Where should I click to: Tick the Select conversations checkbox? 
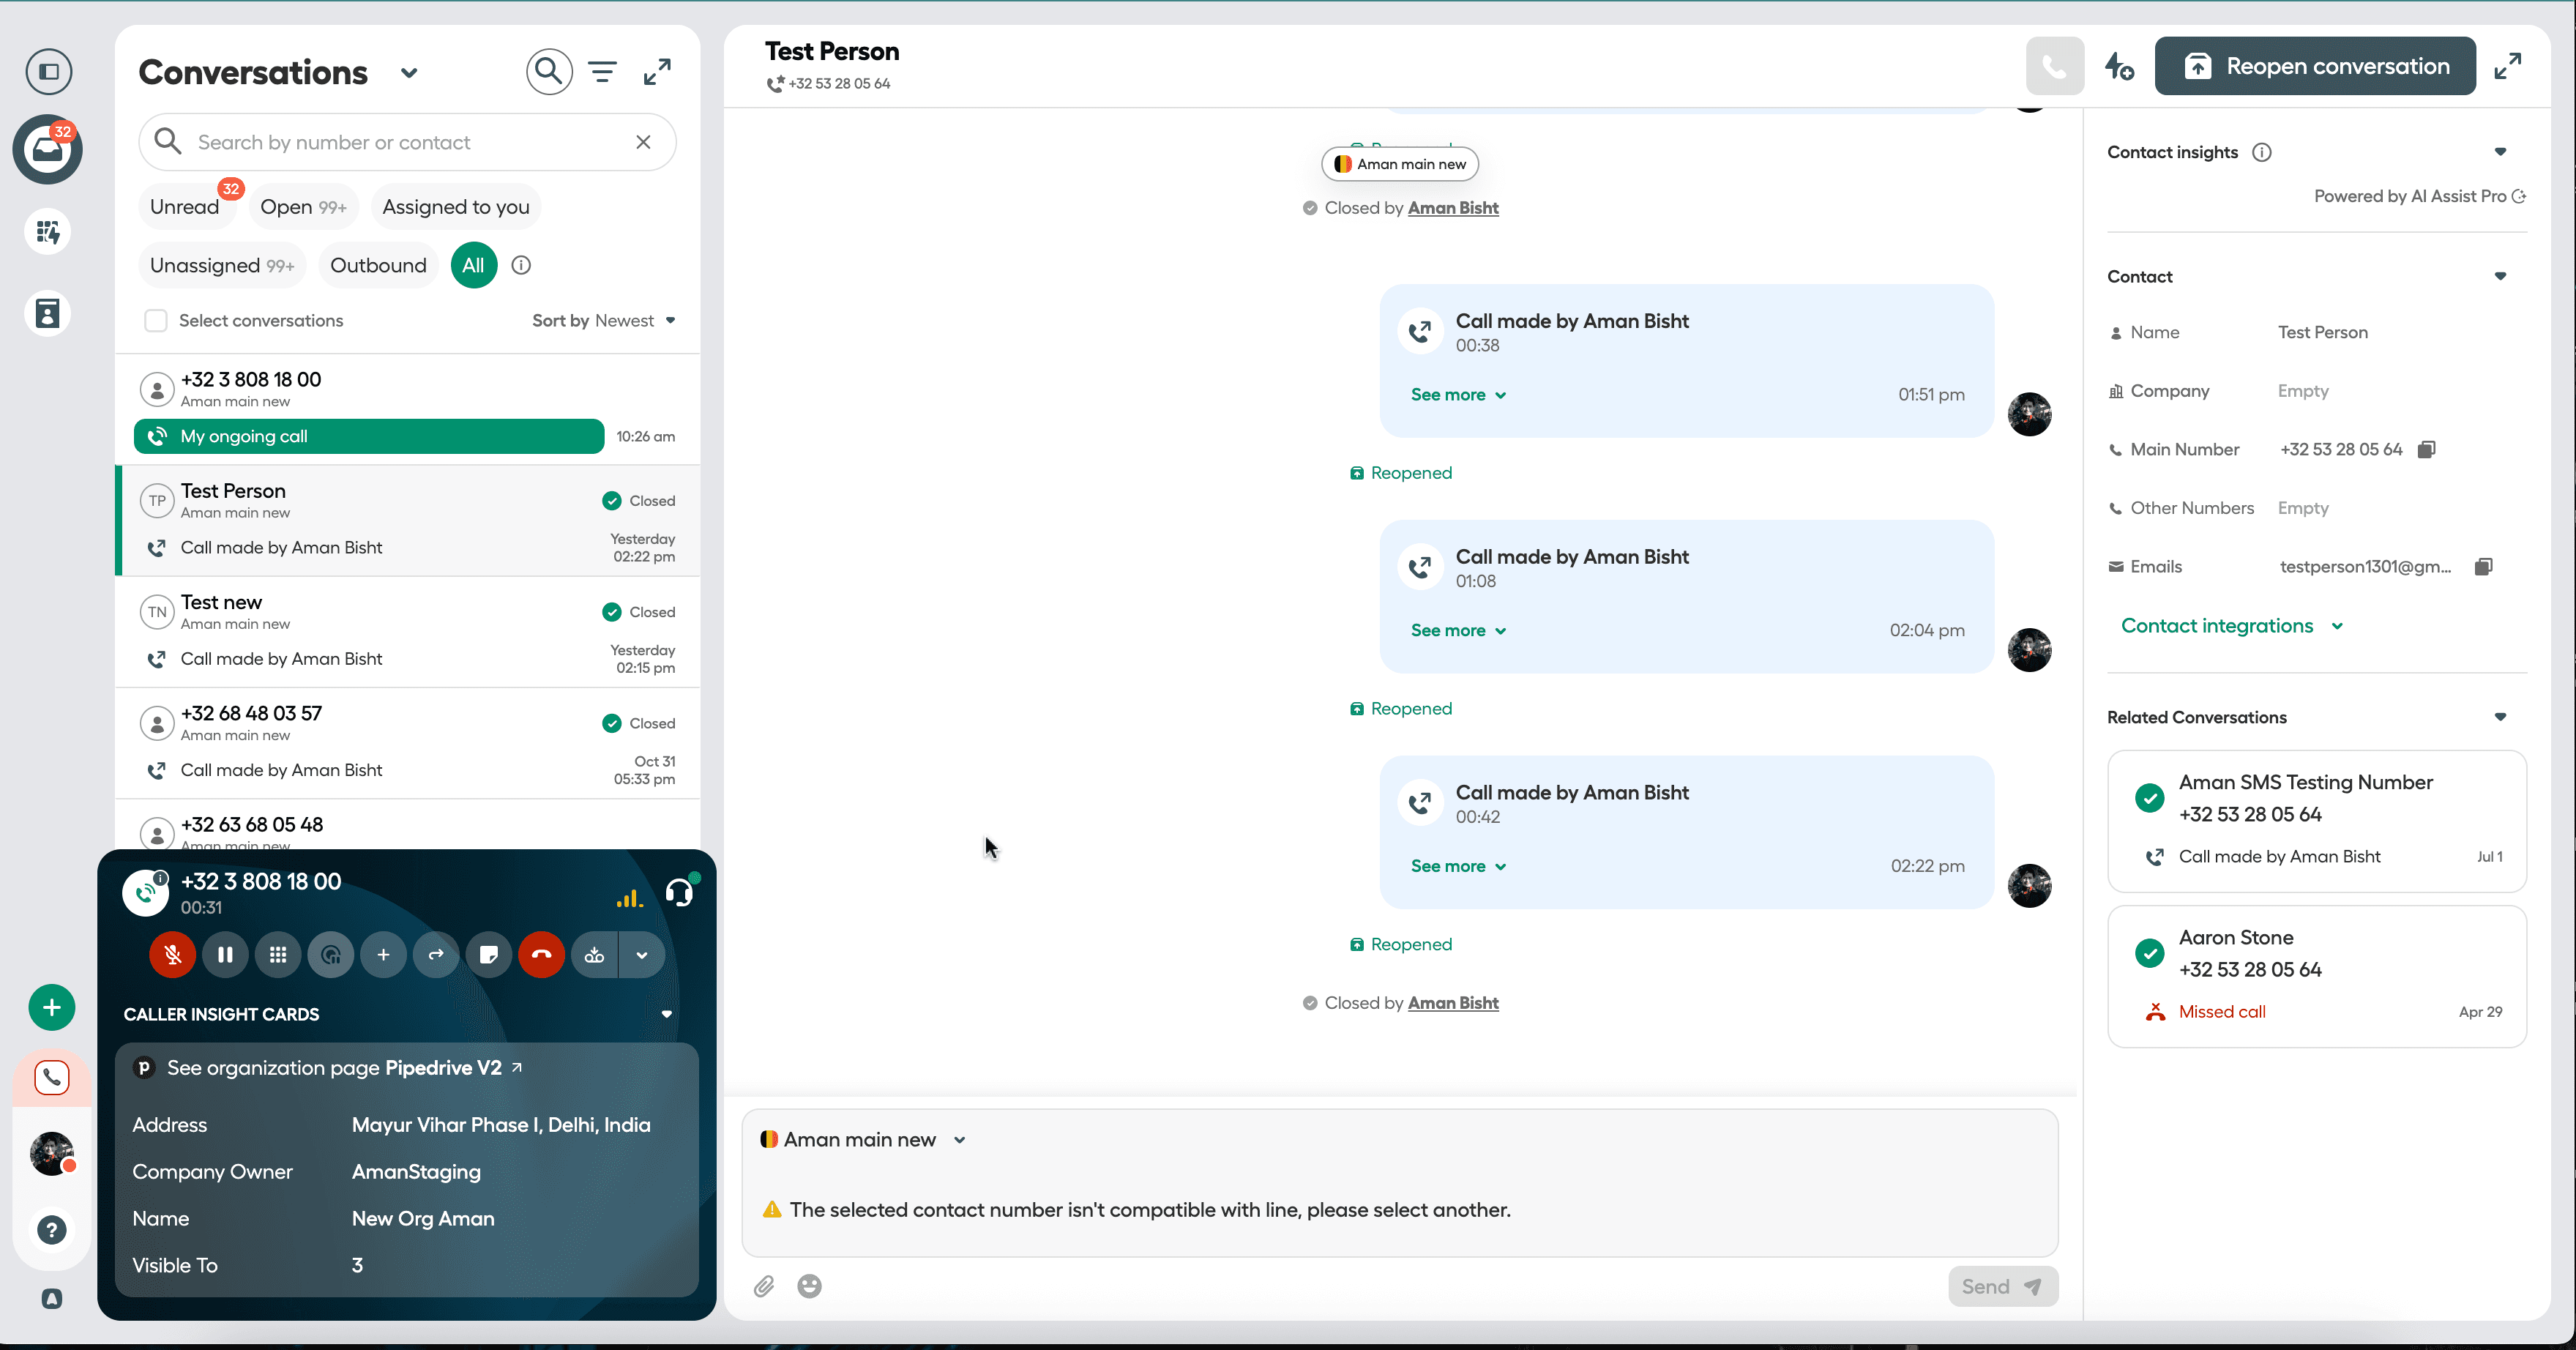click(x=156, y=321)
